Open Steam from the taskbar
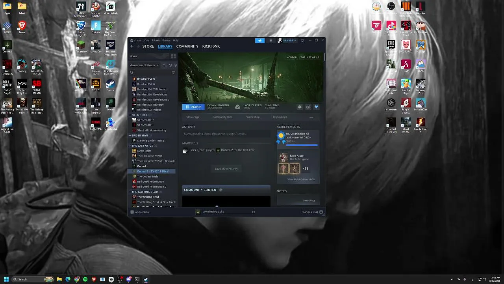Viewport: 504px width, 284px height. pyautogui.click(x=146, y=279)
